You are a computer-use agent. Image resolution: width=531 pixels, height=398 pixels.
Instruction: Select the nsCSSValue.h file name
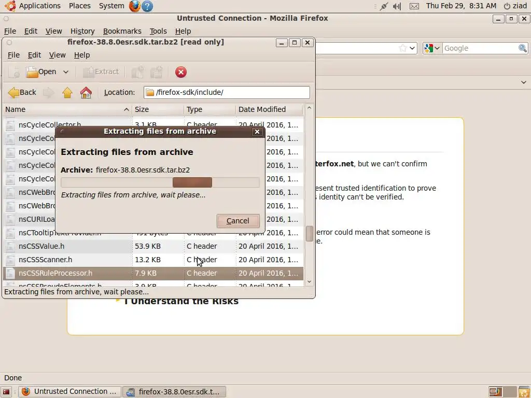pos(41,246)
